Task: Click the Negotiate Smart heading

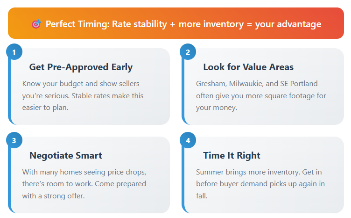Action: 66,155
